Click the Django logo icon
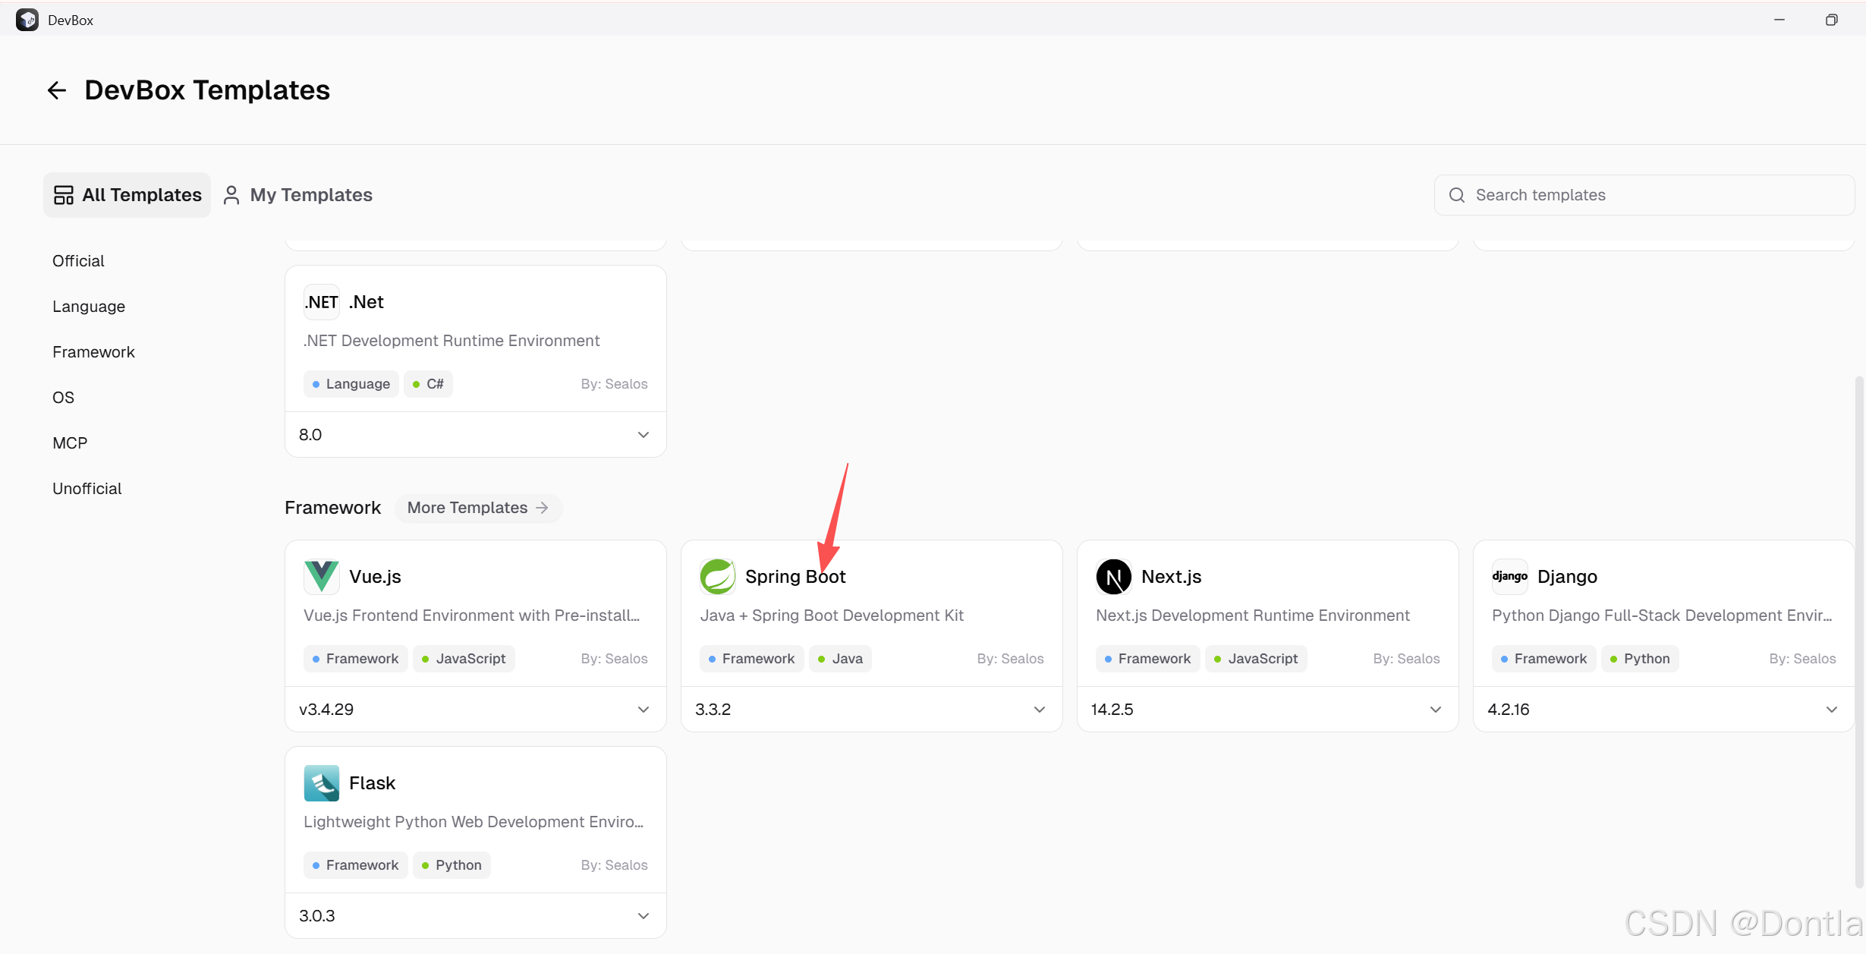This screenshot has height=954, width=1866. point(1509,576)
